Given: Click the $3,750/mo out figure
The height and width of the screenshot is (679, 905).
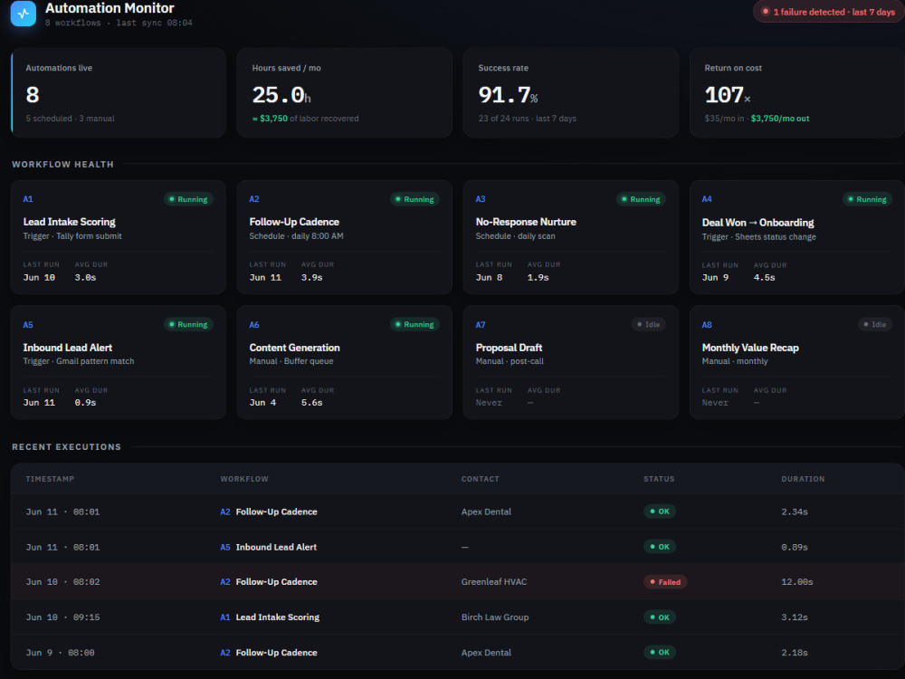Looking at the screenshot, I should 780,119.
